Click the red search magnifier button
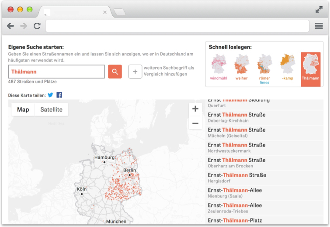 (x=115, y=71)
